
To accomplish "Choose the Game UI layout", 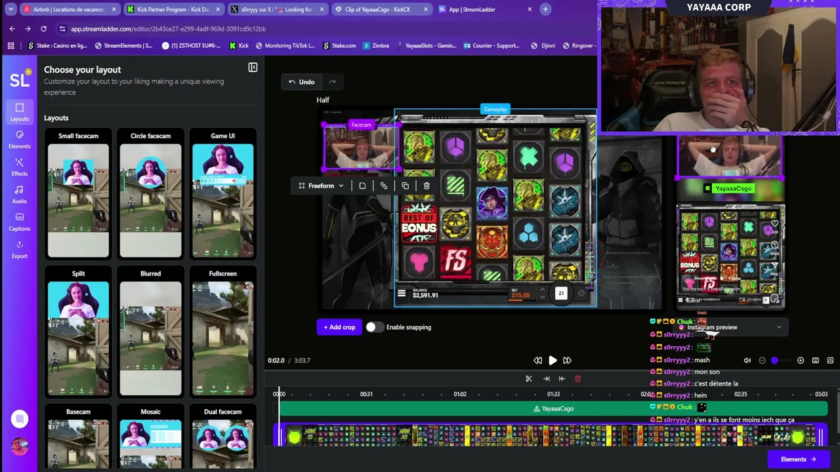I will 222,194.
